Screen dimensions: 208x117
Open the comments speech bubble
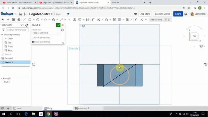136,14
